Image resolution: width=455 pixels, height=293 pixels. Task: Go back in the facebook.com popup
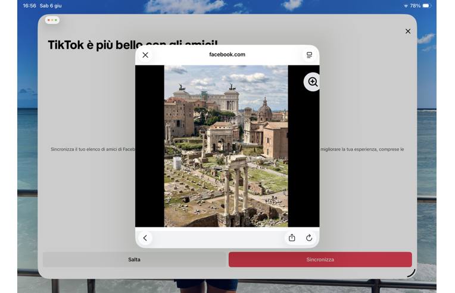coord(145,238)
